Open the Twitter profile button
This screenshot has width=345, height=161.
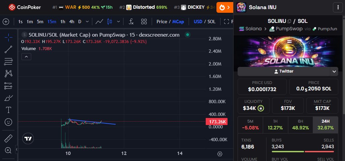click(284, 71)
